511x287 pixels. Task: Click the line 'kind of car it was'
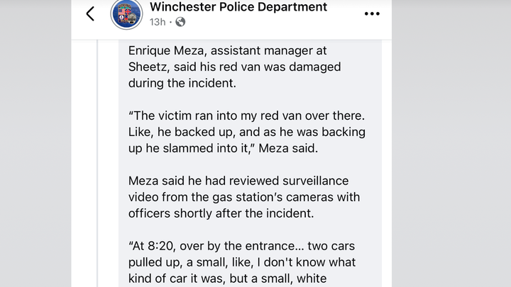pos(228,278)
